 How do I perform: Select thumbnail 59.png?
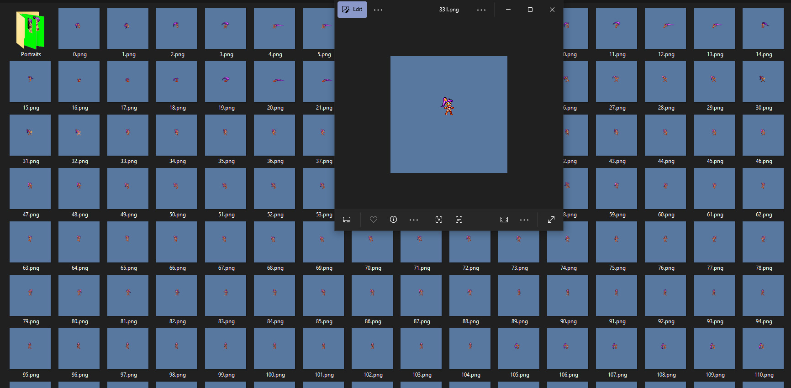[617, 189]
